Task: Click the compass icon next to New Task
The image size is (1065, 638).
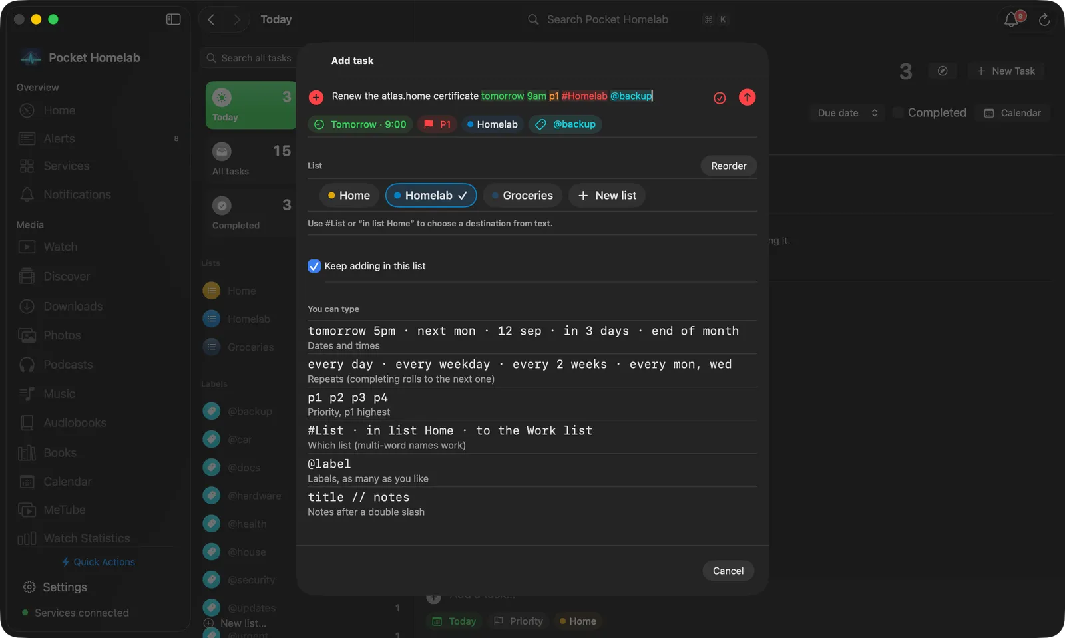Action: [x=943, y=71]
